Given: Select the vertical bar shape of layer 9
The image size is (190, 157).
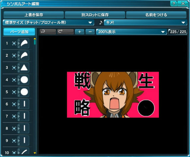Looking at the screenshot, I should tap(24, 140).
